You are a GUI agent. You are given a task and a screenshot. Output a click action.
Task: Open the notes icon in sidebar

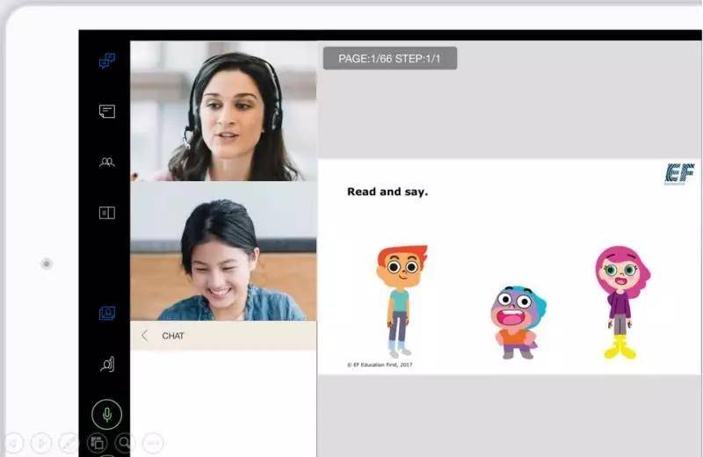[107, 112]
